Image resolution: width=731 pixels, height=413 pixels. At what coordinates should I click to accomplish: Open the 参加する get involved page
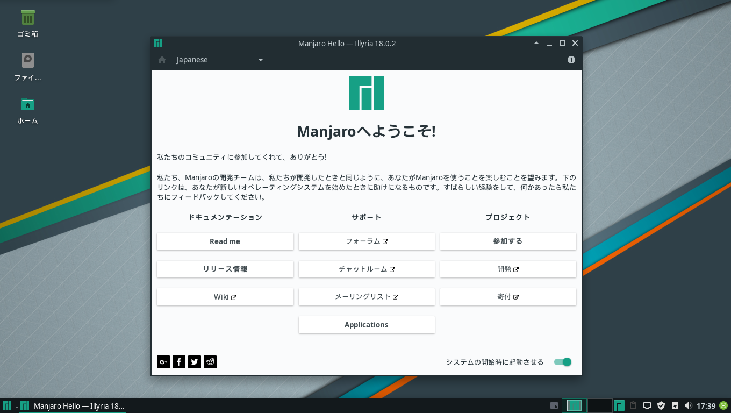coord(508,241)
